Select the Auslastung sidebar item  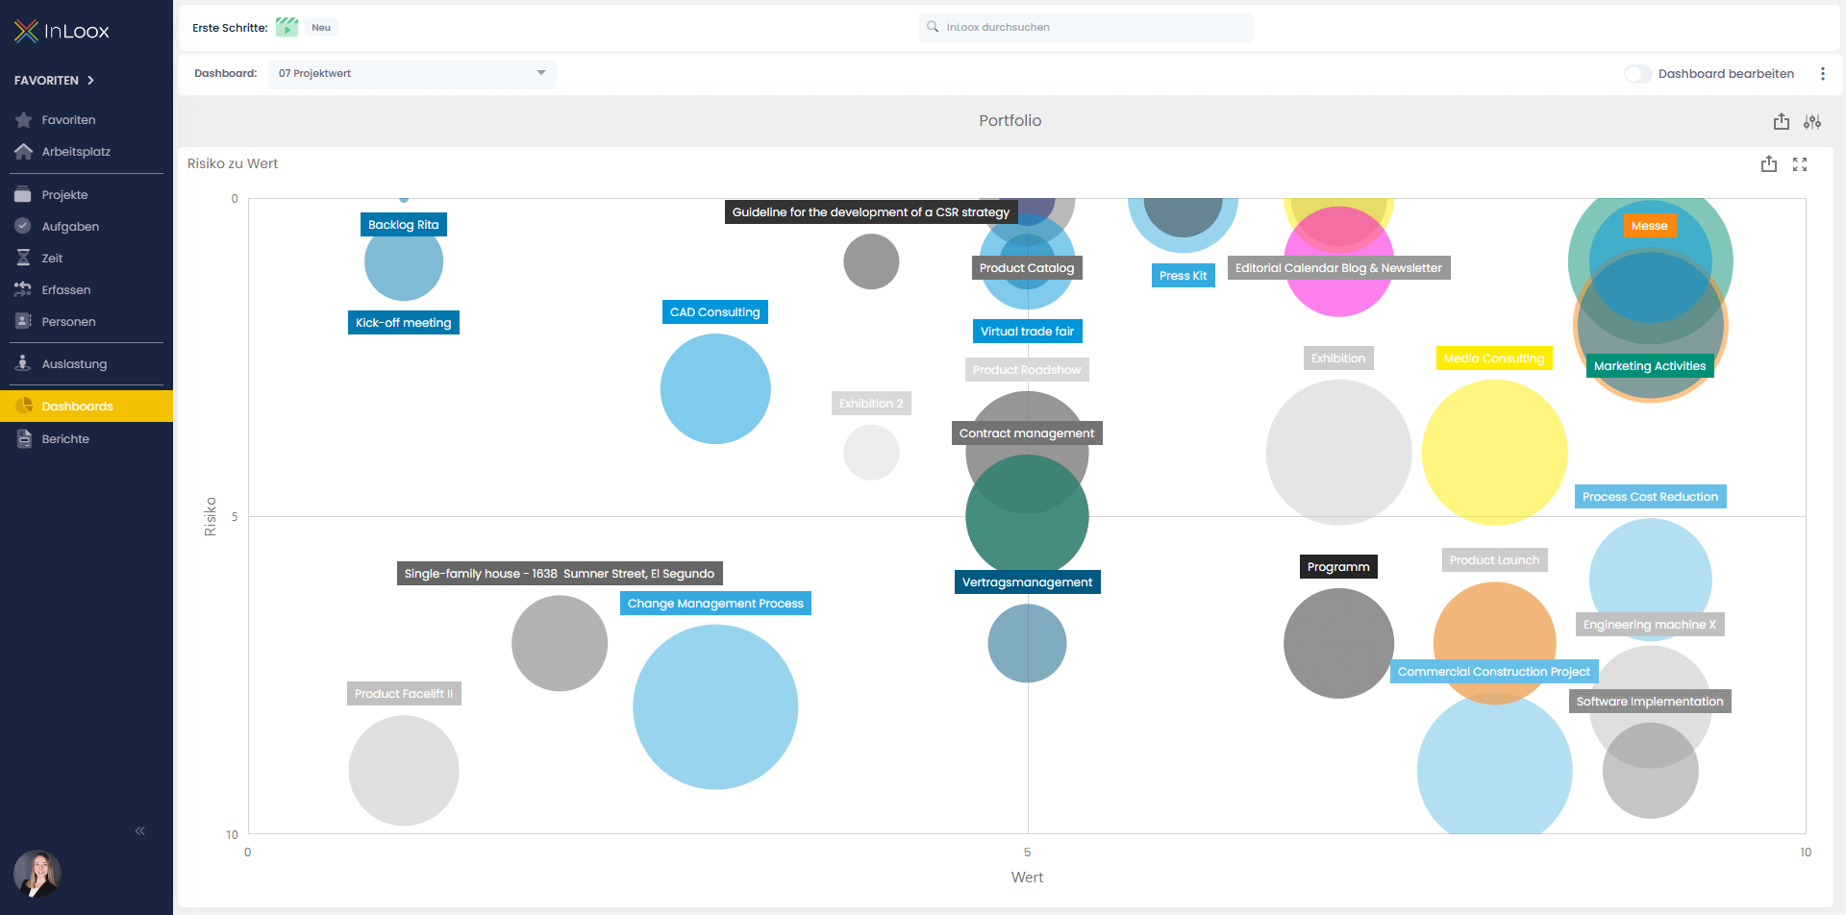coord(74,364)
